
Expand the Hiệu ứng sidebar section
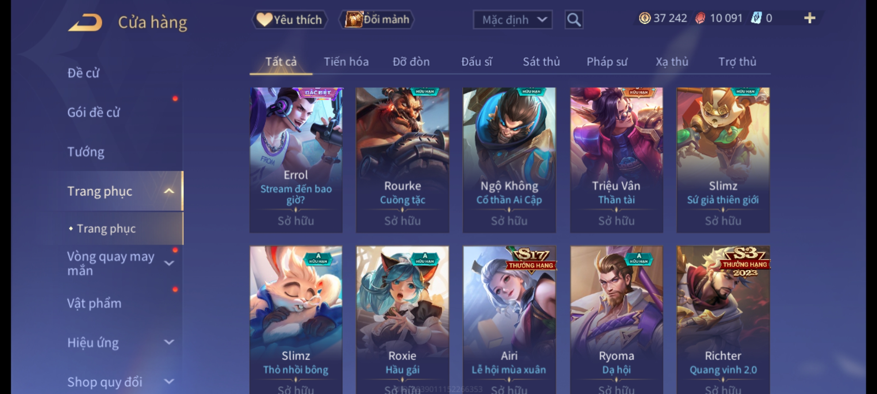(x=169, y=342)
